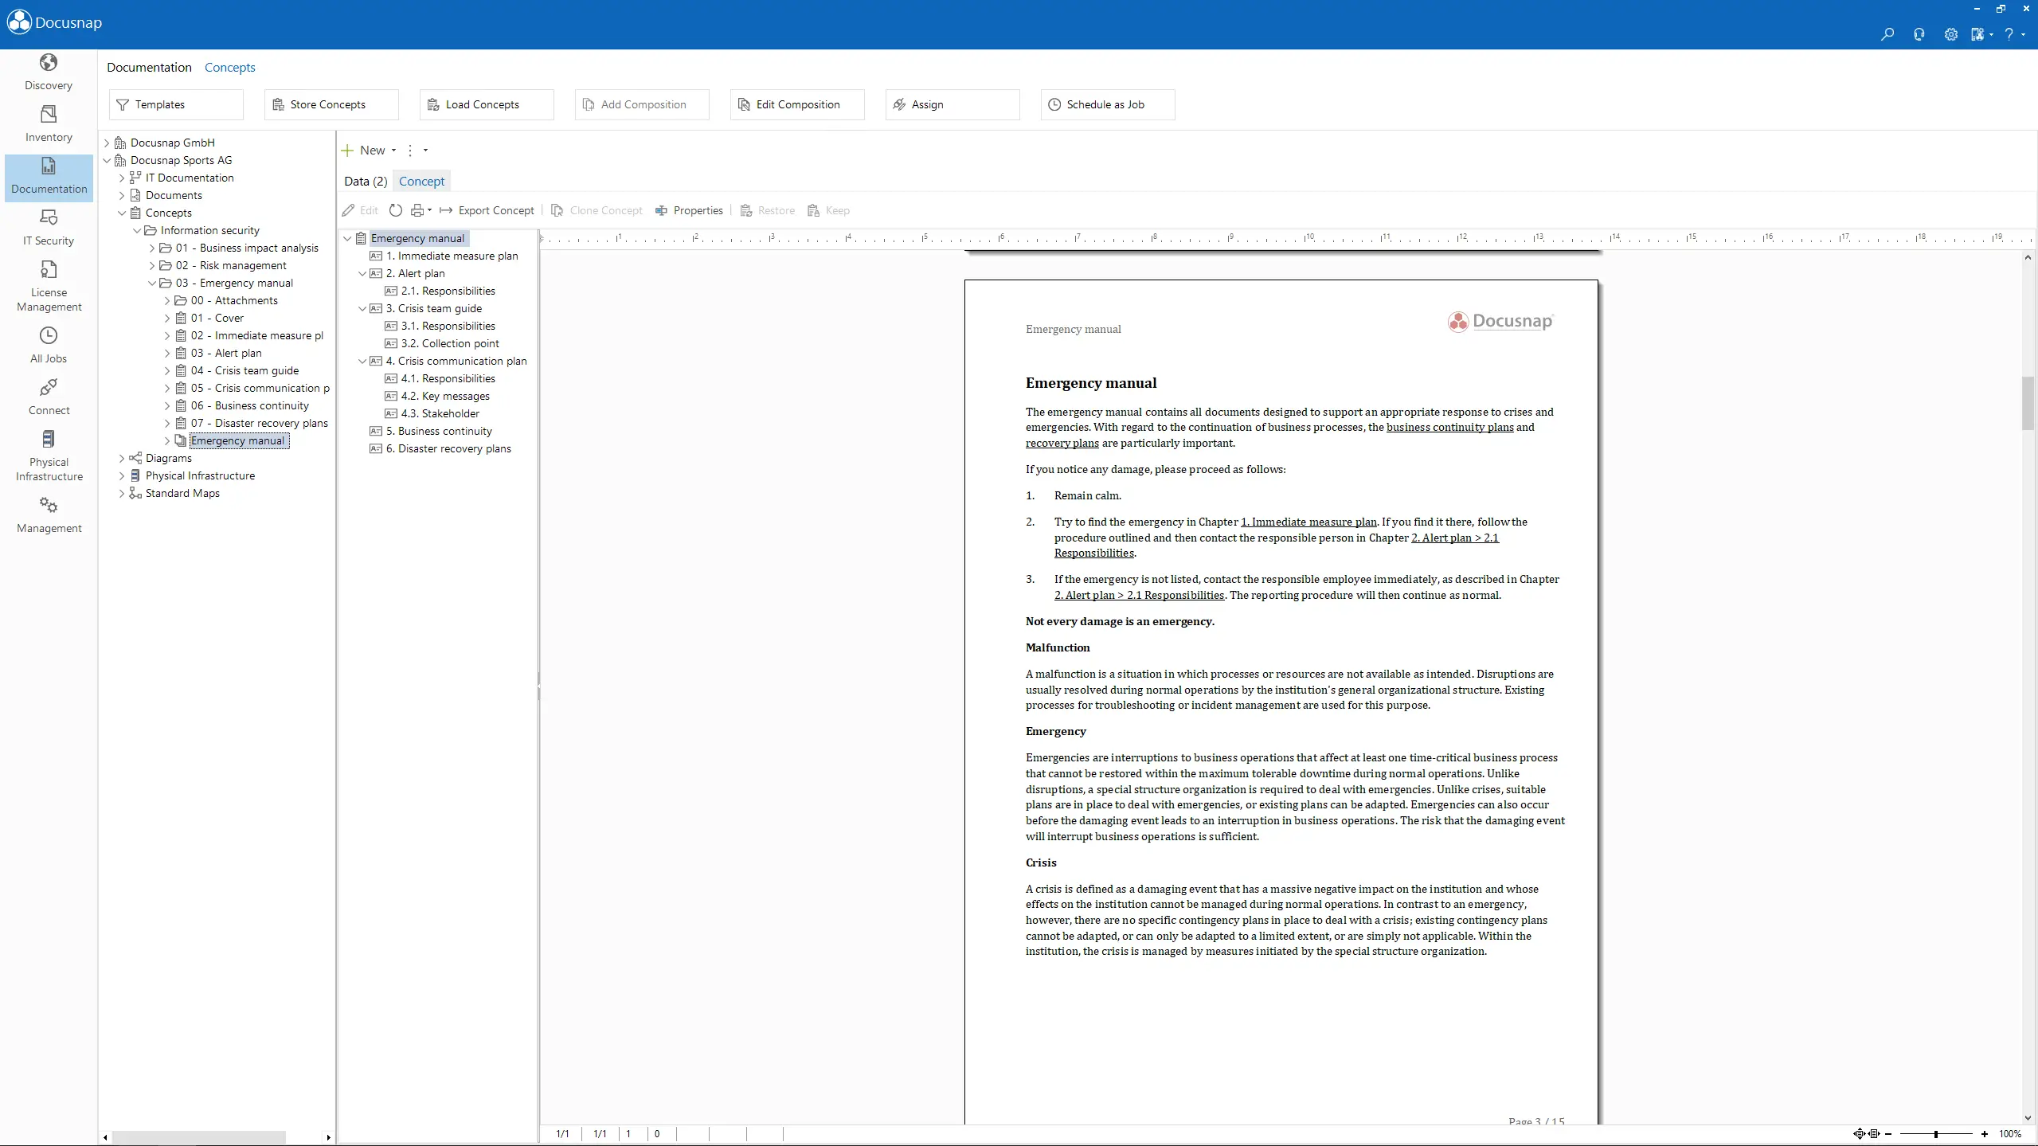
Task: Follow the business continuity plans link
Action: (x=1449, y=428)
